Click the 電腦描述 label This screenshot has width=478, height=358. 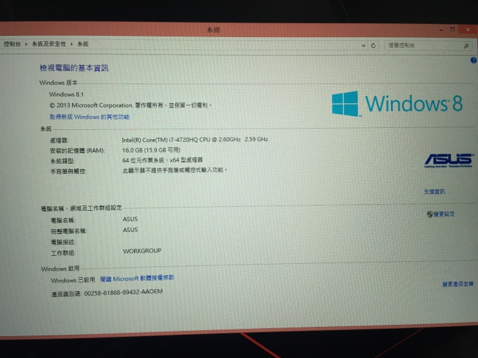[x=63, y=243]
